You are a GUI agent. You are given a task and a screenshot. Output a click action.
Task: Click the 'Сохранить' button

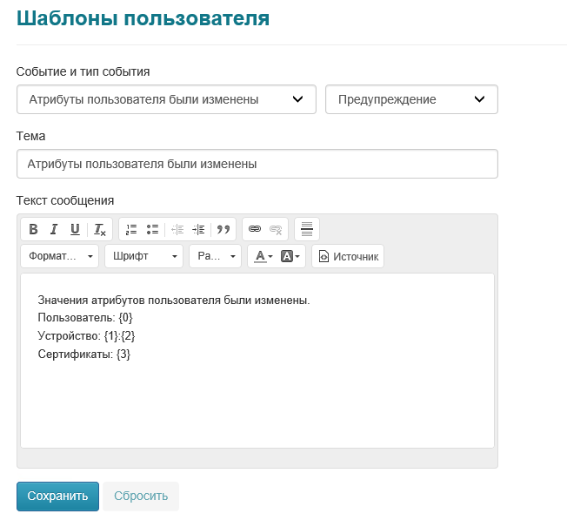57,496
